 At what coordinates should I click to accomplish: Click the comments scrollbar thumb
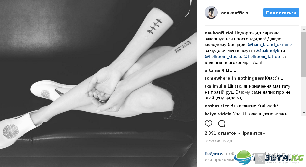(303, 54)
